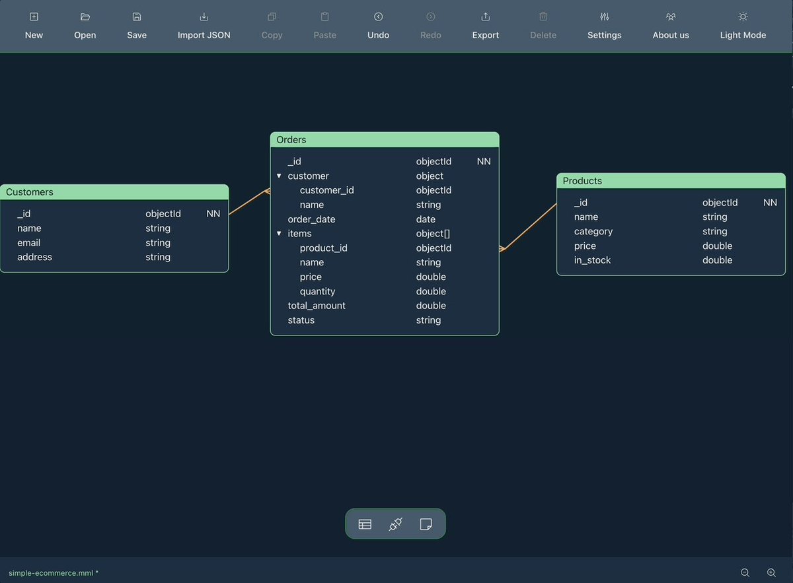Select the add relationship plug tool
793x583 pixels.
click(x=395, y=524)
